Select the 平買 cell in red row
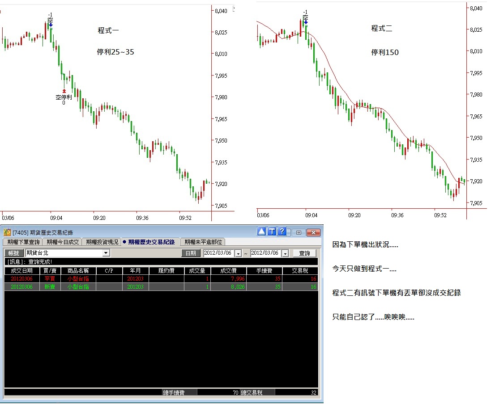This screenshot has height=404, width=495. pyautogui.click(x=50, y=278)
